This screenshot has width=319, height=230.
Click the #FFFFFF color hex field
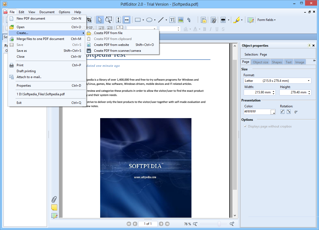(257, 112)
